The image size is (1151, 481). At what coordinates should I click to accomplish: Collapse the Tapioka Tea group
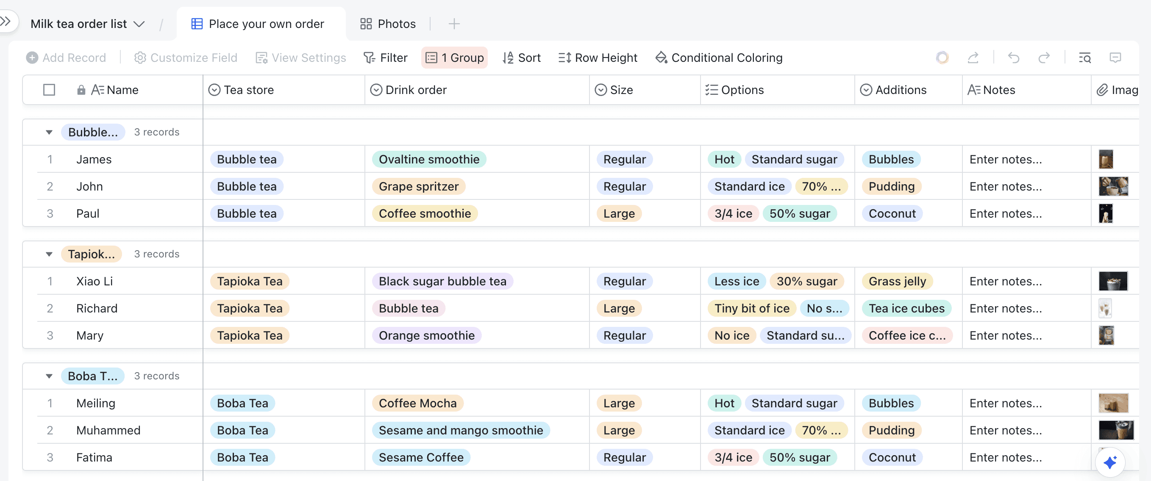(49, 254)
